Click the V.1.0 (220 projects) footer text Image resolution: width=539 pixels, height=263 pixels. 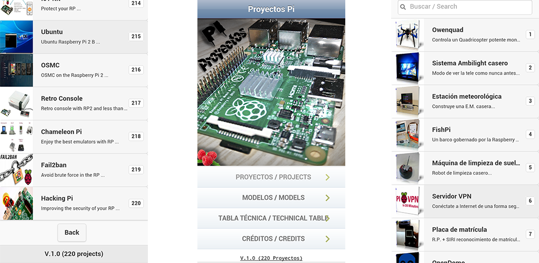(74, 254)
